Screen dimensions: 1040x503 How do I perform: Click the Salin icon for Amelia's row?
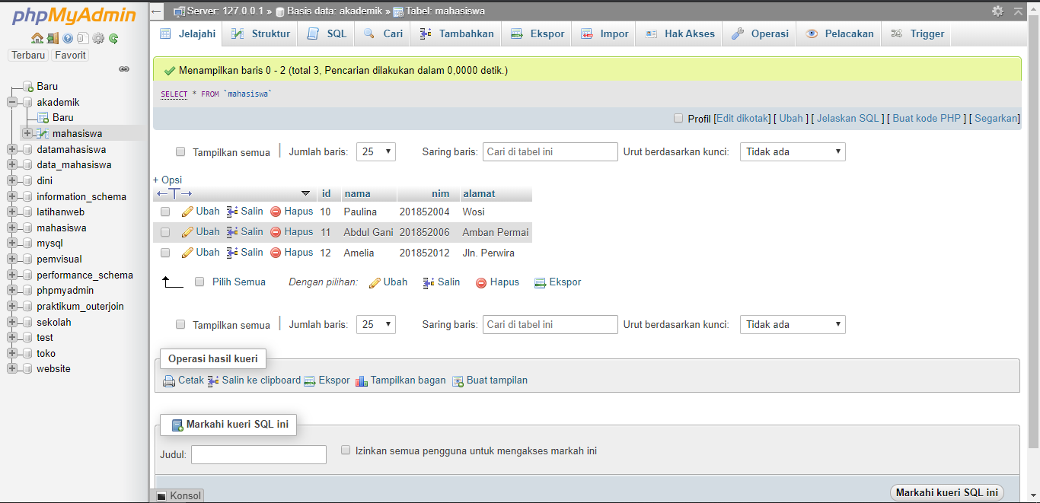234,252
